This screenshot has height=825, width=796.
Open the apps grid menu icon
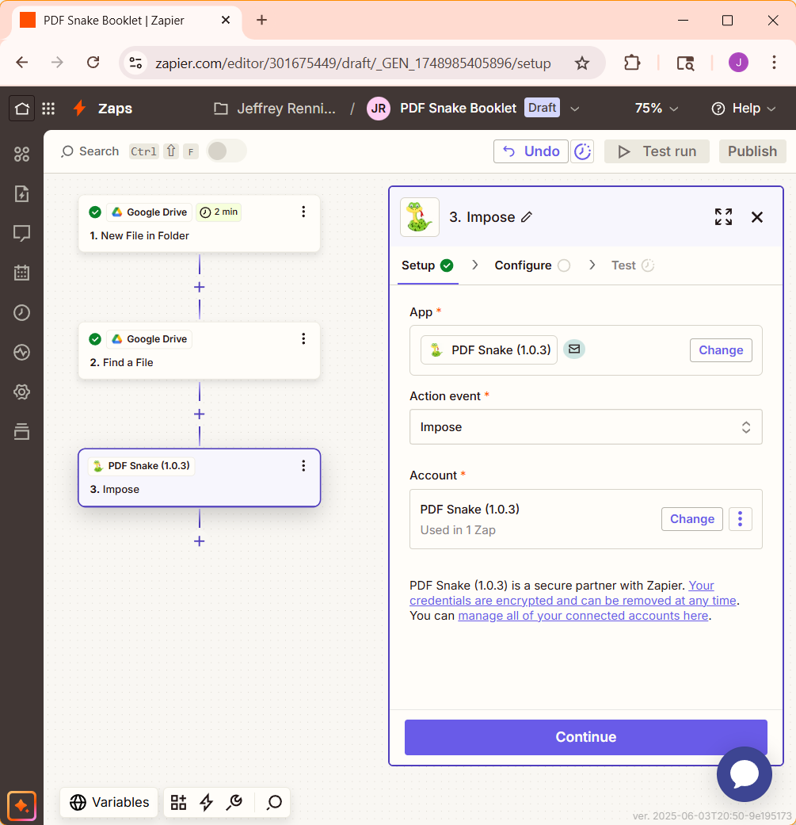pyautogui.click(x=48, y=109)
